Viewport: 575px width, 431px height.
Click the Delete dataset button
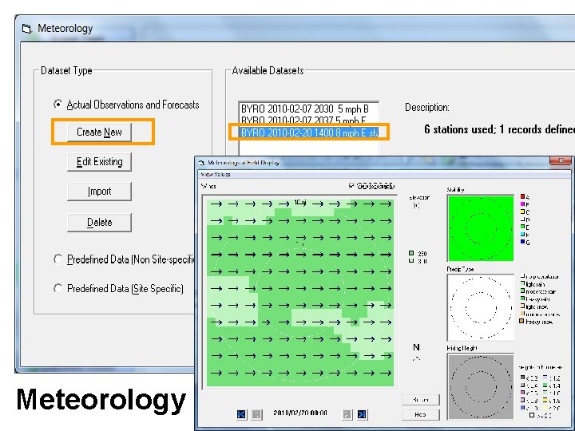tap(99, 223)
